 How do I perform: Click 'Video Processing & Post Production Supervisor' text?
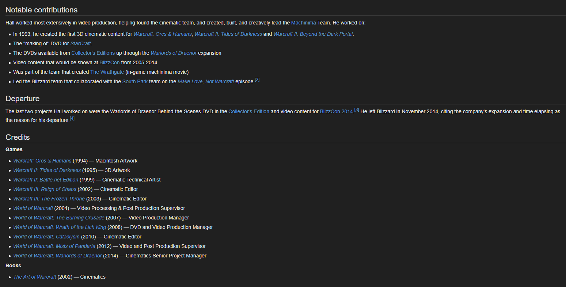point(131,208)
